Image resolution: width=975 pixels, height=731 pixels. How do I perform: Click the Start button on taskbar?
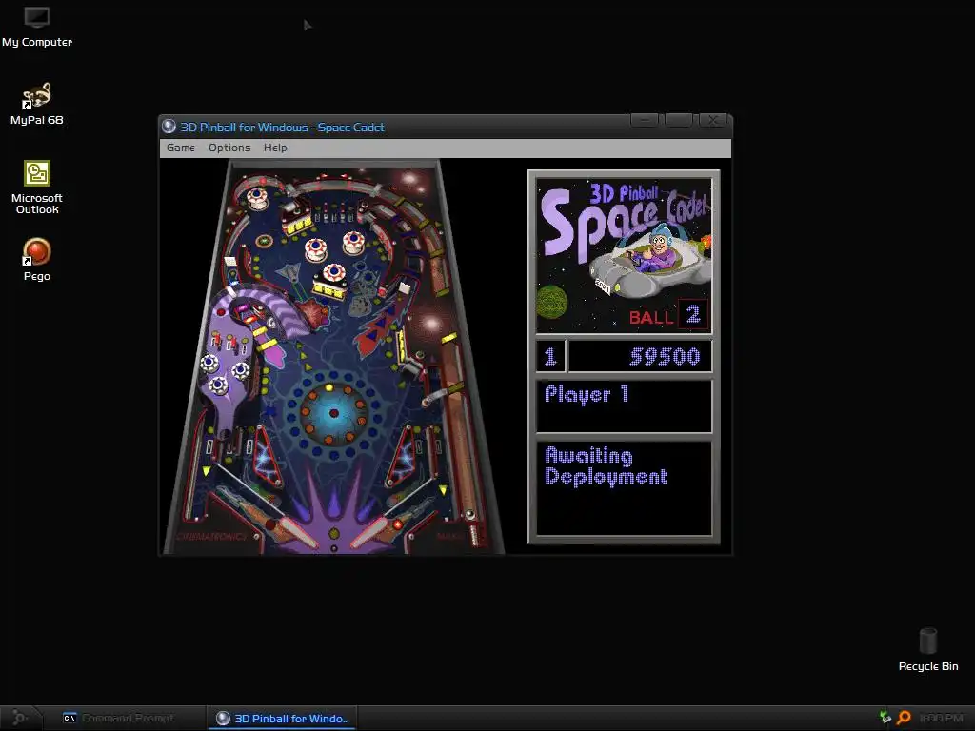pyautogui.click(x=20, y=718)
